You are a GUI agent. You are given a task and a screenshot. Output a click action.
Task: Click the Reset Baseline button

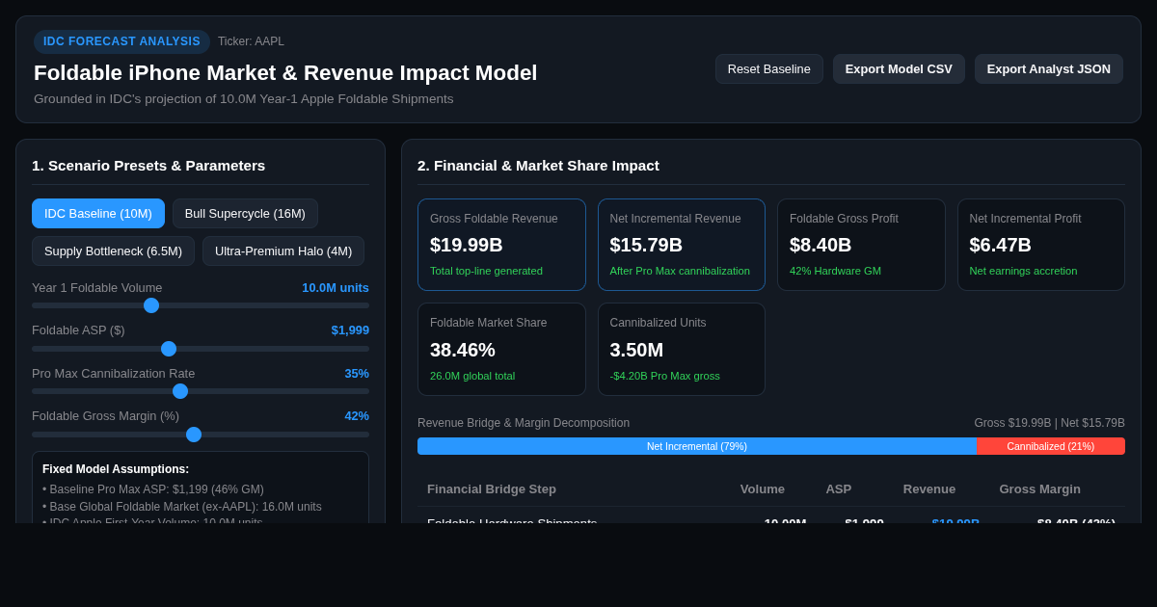769,69
